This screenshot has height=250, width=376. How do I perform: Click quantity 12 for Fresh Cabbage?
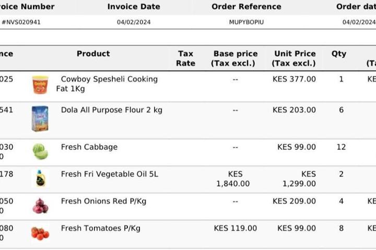pos(341,147)
